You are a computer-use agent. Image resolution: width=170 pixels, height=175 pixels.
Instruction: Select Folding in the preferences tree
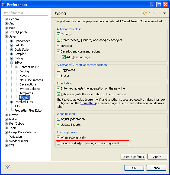pos(24,71)
